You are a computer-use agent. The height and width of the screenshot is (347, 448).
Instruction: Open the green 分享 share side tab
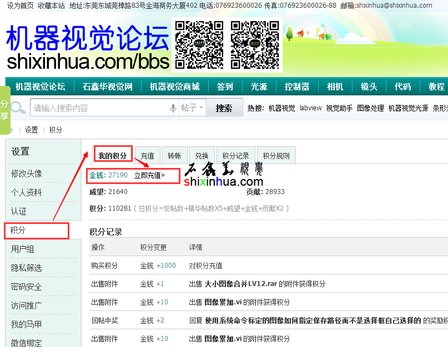4,110
